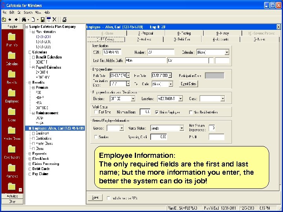Open the File menu
This screenshot has height=212, width=283.
[x=4, y=13]
